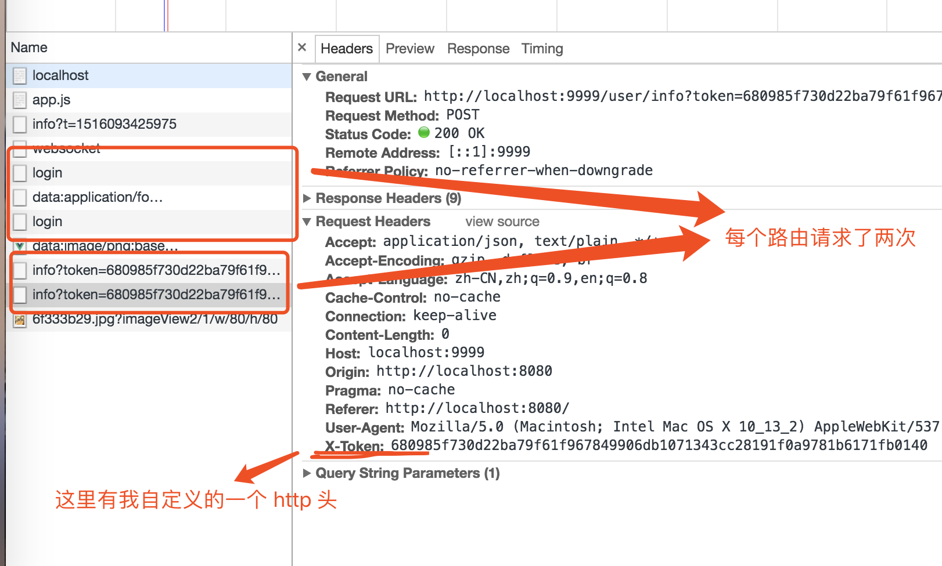Collapse the General section
942x566 pixels.
[307, 77]
